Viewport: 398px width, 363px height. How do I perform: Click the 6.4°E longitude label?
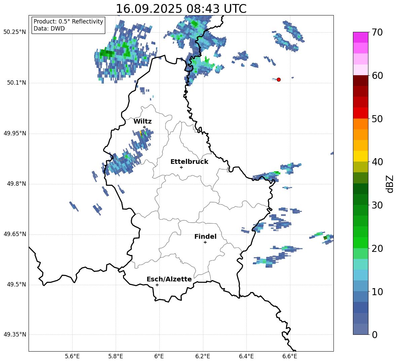[246, 356]
